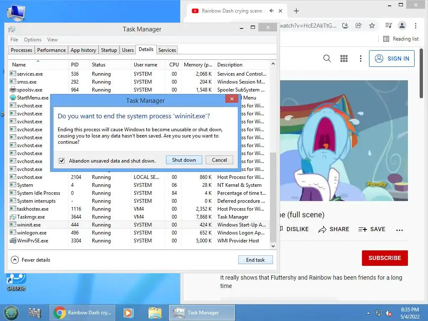The width and height of the screenshot is (428, 321).
Task: Click the YouTube search icon
Action: click(327, 59)
